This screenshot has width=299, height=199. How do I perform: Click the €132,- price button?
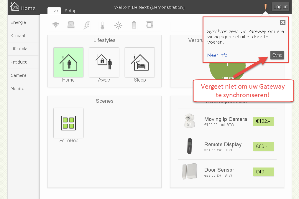[x=263, y=121]
